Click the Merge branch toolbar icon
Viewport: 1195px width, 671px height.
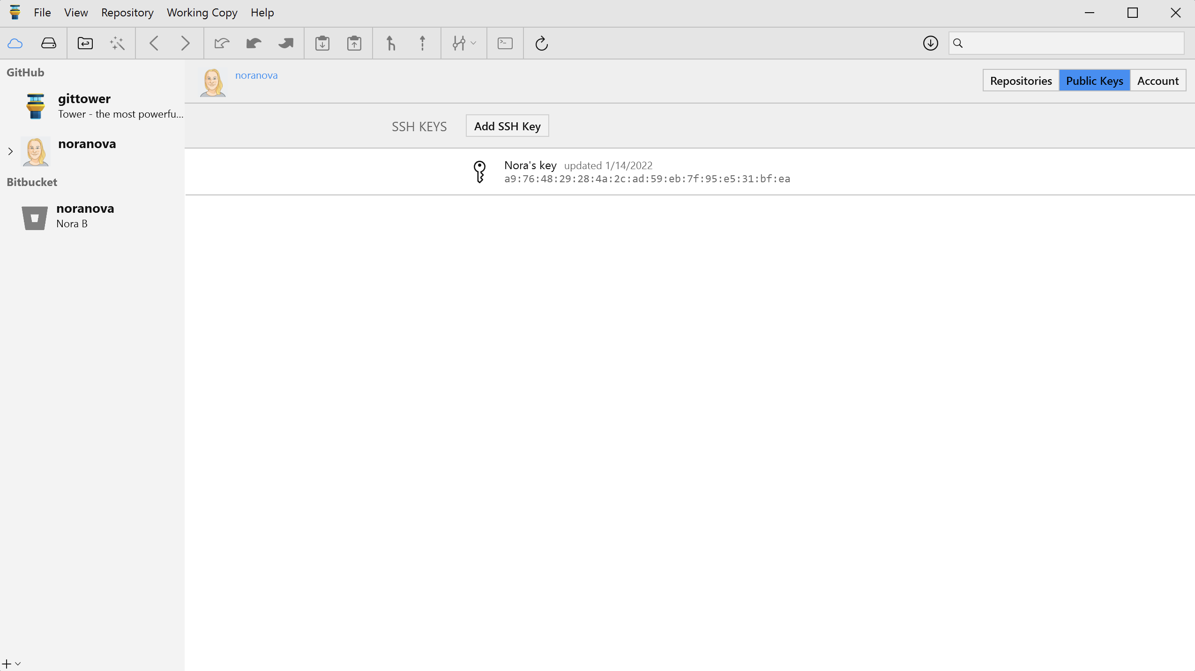390,44
